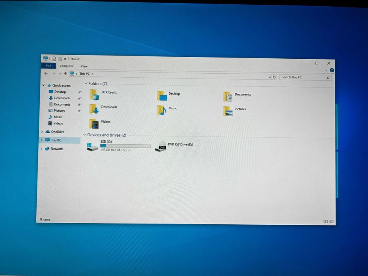Viewport: 368px width, 276px height.
Task: Open the Documents folder icon in Folders
Action: (228, 97)
